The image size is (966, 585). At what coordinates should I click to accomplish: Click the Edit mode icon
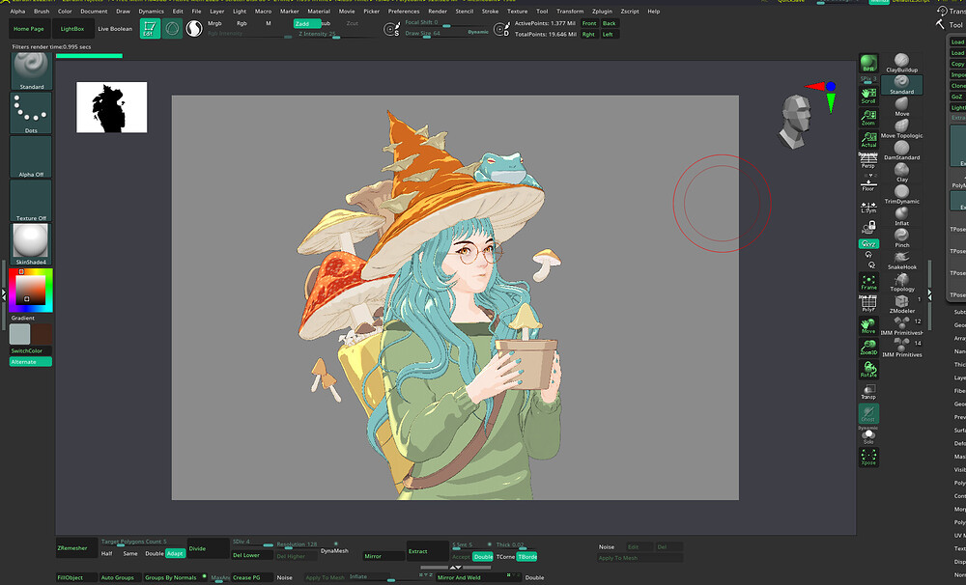click(x=150, y=28)
